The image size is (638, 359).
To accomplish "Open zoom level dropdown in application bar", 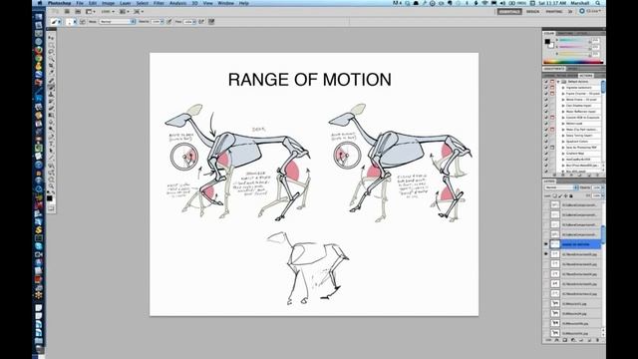I will click(108, 11).
